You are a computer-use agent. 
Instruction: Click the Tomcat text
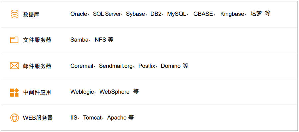click(x=92, y=118)
